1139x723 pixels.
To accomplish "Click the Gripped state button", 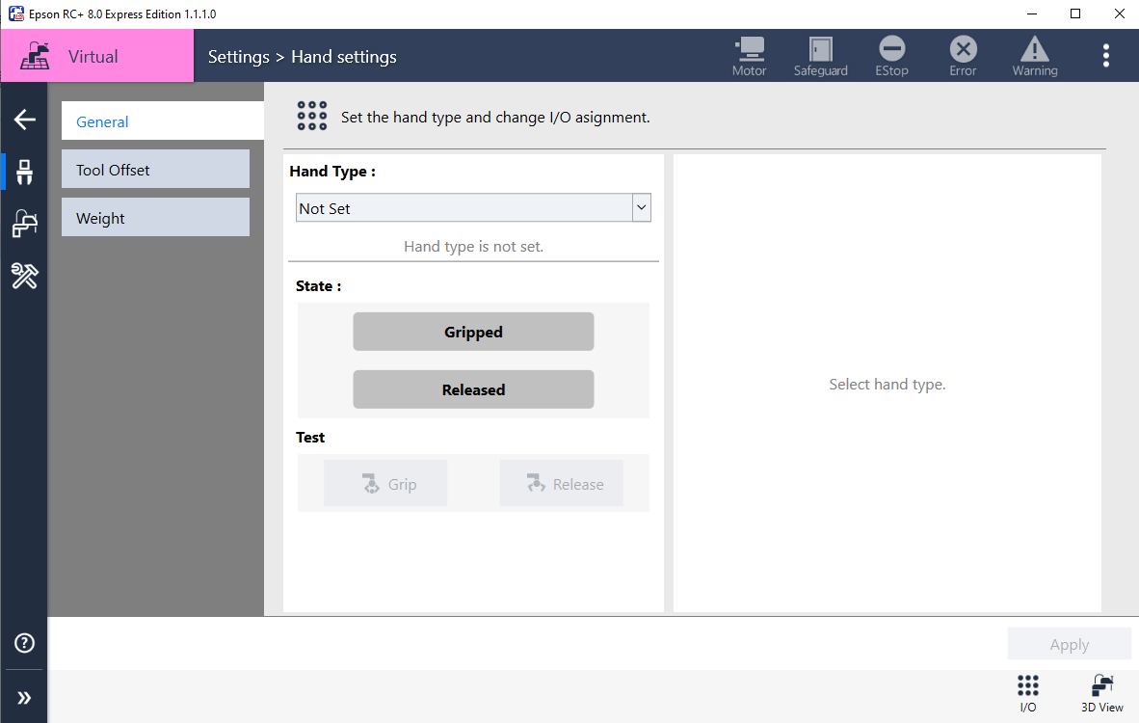I will (473, 332).
